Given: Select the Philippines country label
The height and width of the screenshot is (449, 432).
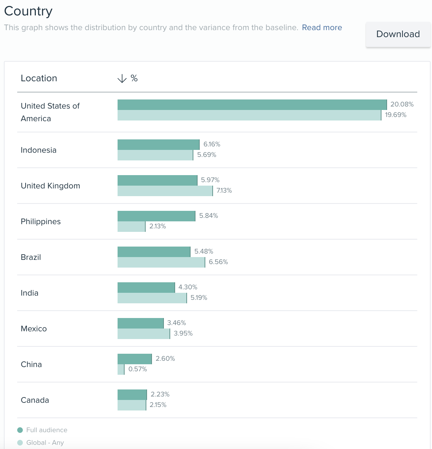Looking at the screenshot, I should point(41,222).
